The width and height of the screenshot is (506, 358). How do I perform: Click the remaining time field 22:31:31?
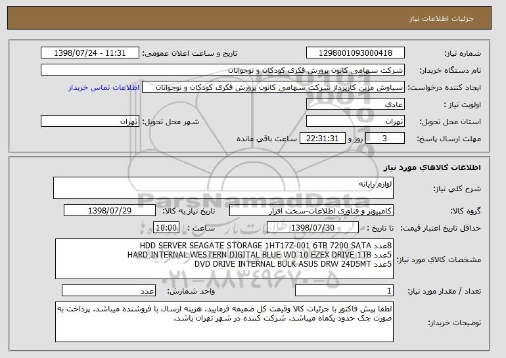(x=323, y=139)
